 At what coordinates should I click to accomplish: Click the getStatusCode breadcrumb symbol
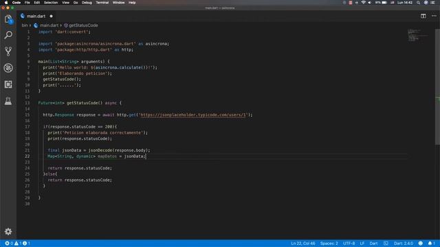click(x=81, y=25)
